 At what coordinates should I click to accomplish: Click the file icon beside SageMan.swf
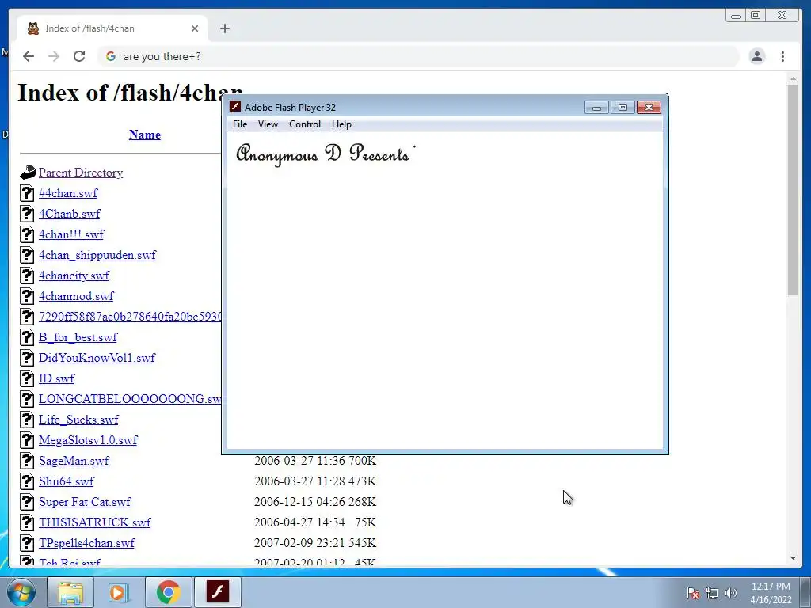(x=27, y=461)
